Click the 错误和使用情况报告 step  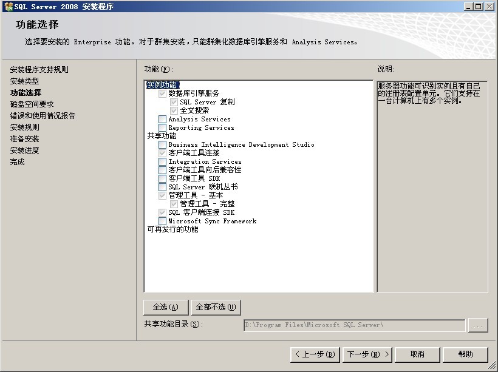pyautogui.click(x=43, y=116)
